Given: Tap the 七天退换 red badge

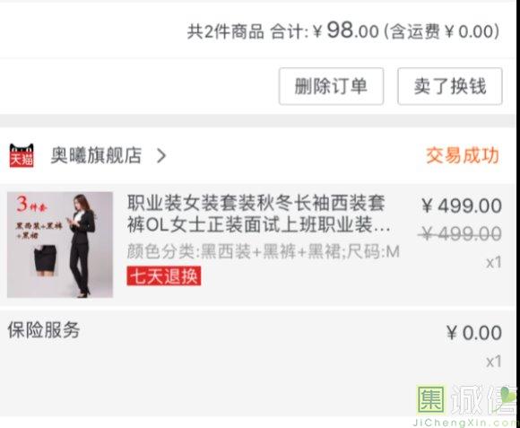Looking at the screenshot, I should [164, 275].
